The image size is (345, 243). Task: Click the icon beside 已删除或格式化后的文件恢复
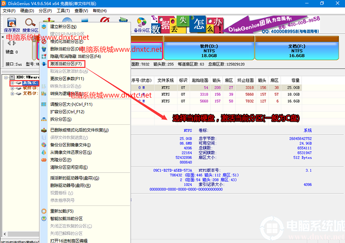[44, 130]
